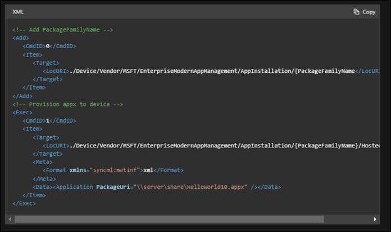Click the PackageUri HelloWorld10.appx string
The height and width of the screenshot is (232, 391).
click(190, 187)
